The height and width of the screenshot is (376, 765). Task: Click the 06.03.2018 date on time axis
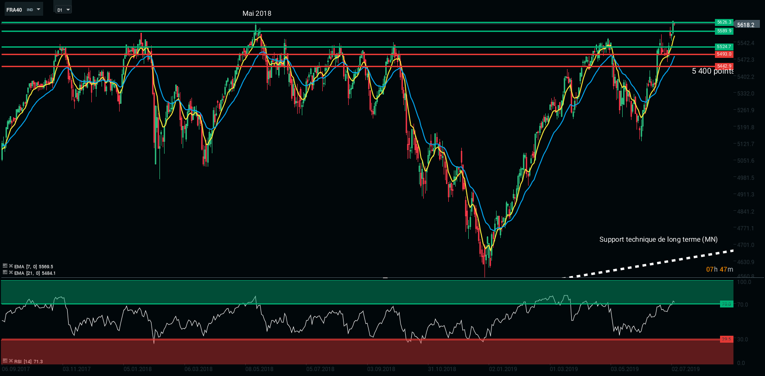point(198,370)
